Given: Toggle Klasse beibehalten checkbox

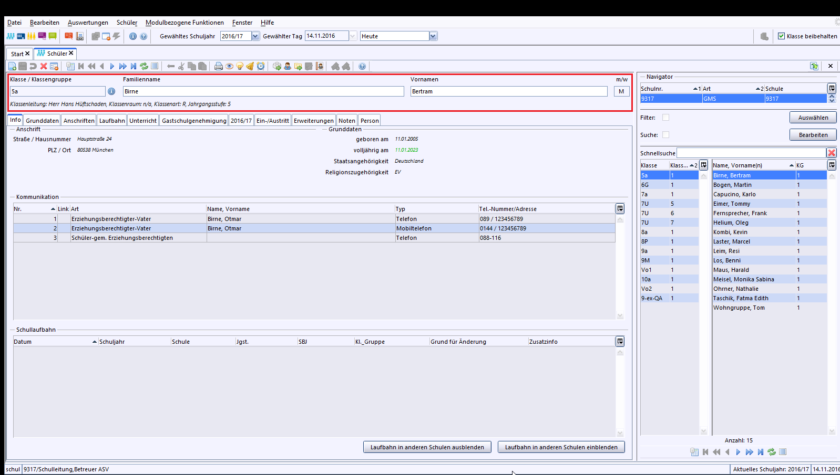Looking at the screenshot, I should coord(781,36).
